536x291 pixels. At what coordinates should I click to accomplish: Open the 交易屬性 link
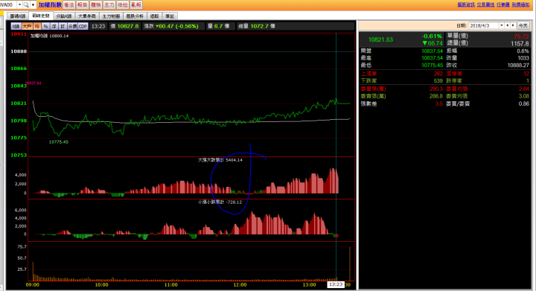click(x=485, y=4)
